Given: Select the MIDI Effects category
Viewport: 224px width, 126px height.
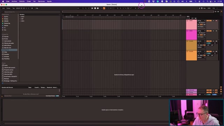Looking at the screenshot, I should 8,45.
